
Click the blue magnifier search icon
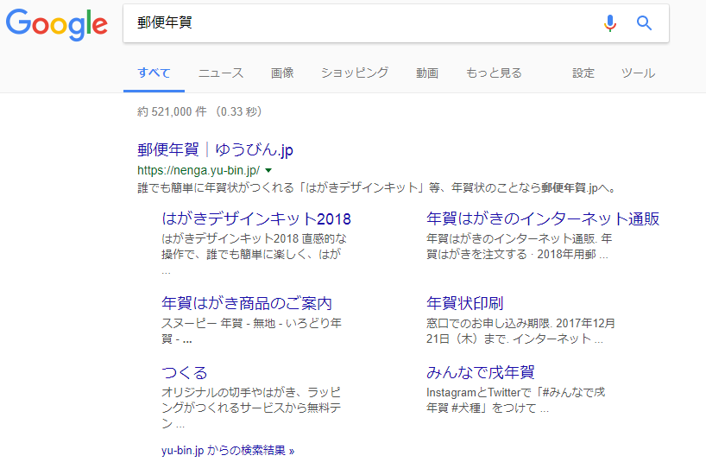coord(644,23)
